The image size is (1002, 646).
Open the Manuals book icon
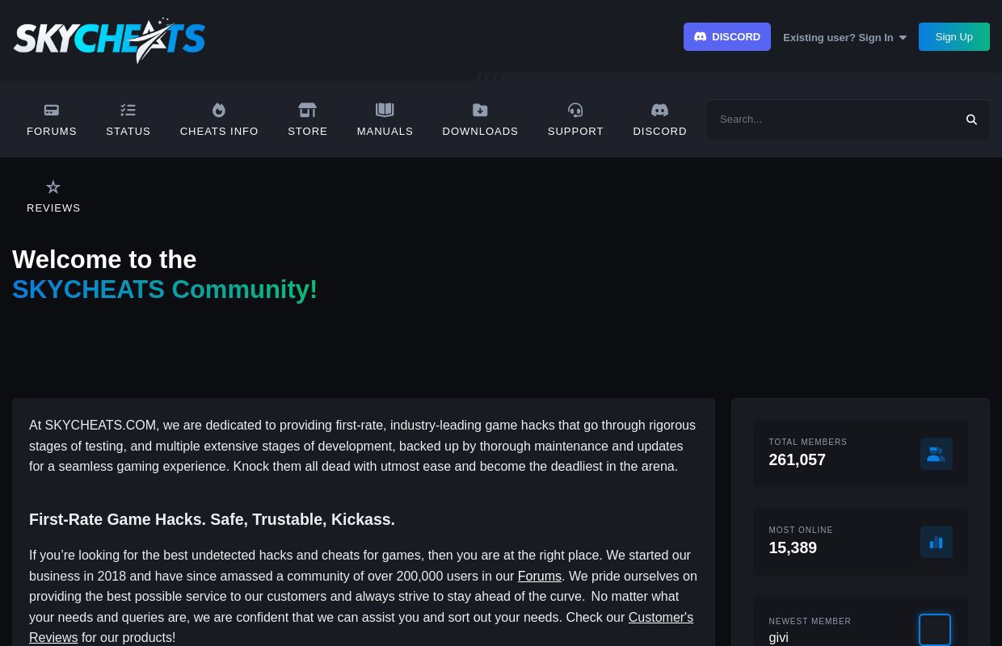point(385,110)
